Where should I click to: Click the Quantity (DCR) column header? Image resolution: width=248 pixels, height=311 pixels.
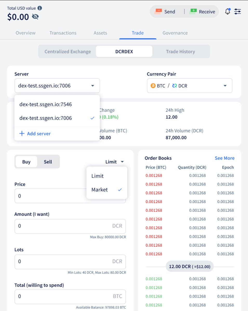pyautogui.click(x=192, y=167)
